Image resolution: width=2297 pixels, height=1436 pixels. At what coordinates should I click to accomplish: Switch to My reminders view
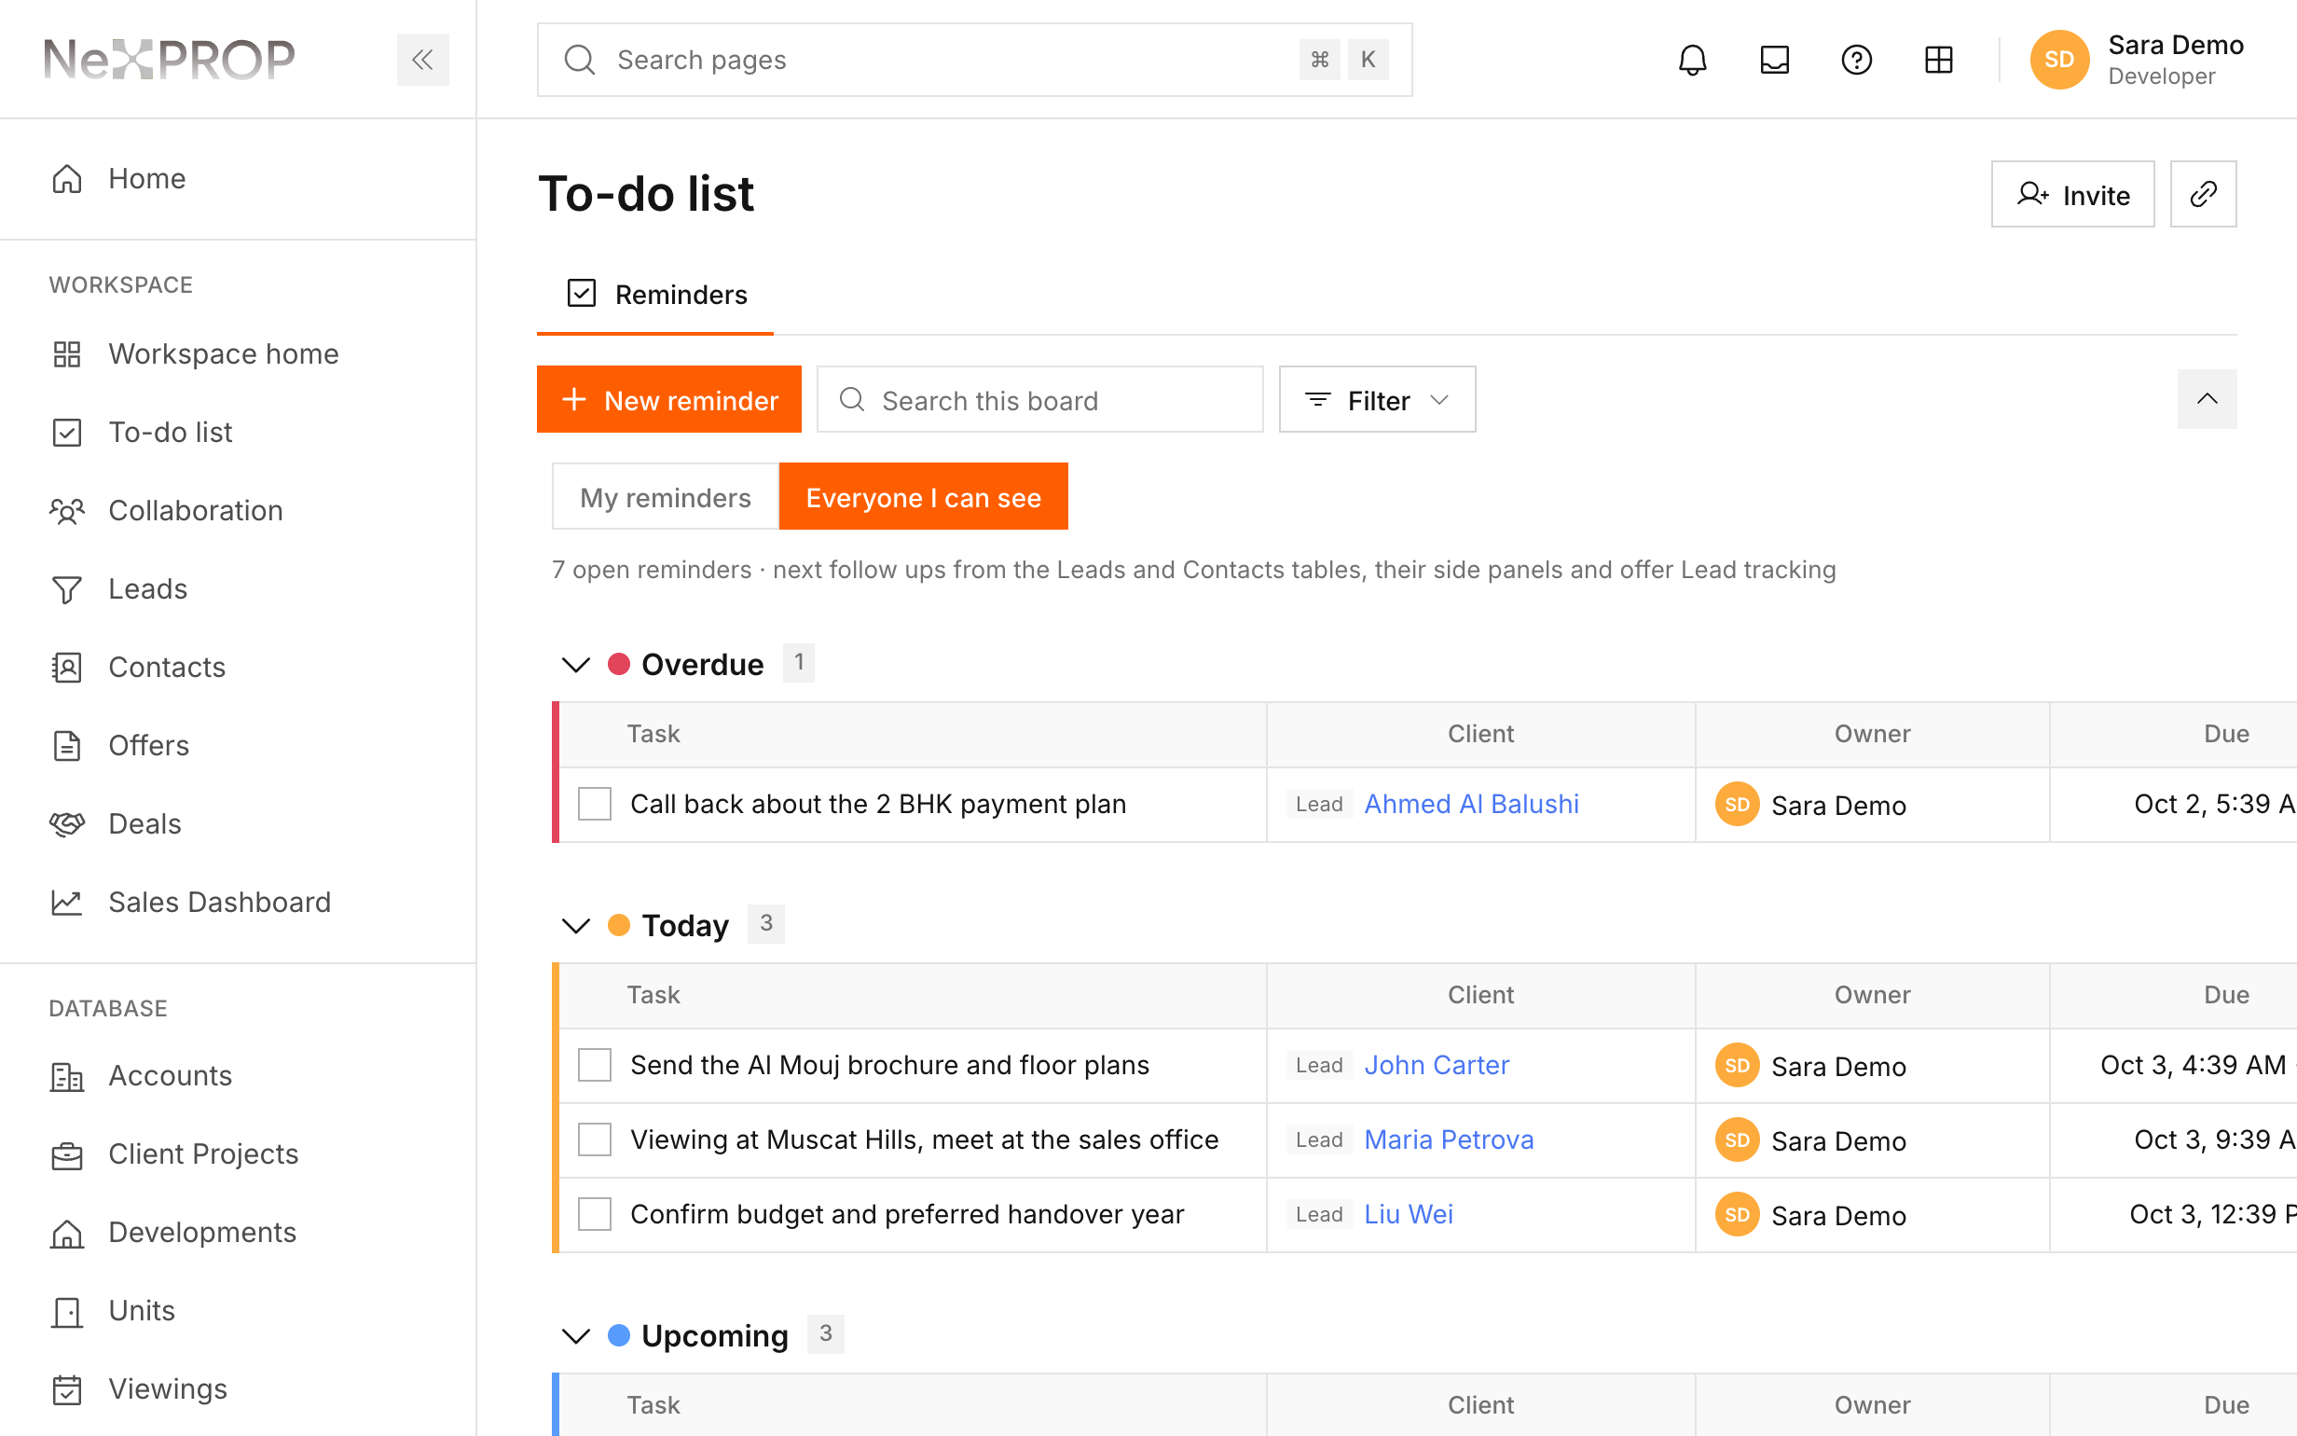666,497
